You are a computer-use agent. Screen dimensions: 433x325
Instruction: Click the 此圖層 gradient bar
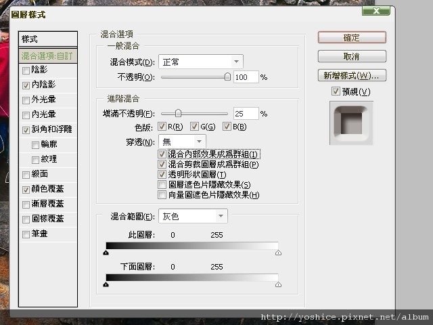[192, 246]
